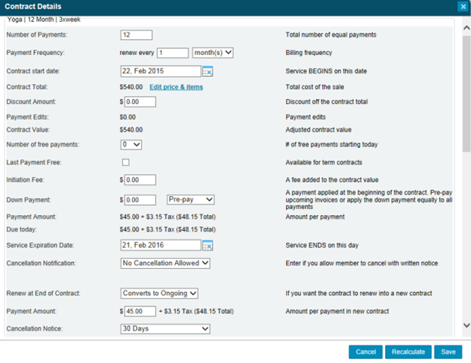This screenshot has height=363, width=471.
Task: Select the renew every interval field
Action: coord(172,53)
